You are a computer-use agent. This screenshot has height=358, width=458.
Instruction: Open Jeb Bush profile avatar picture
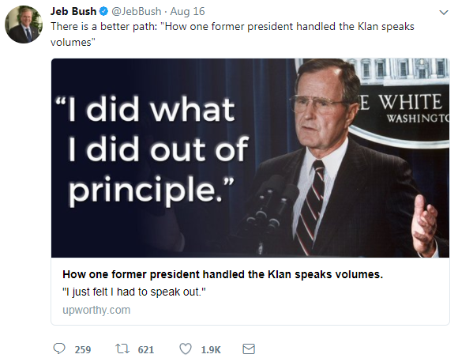coord(24,24)
